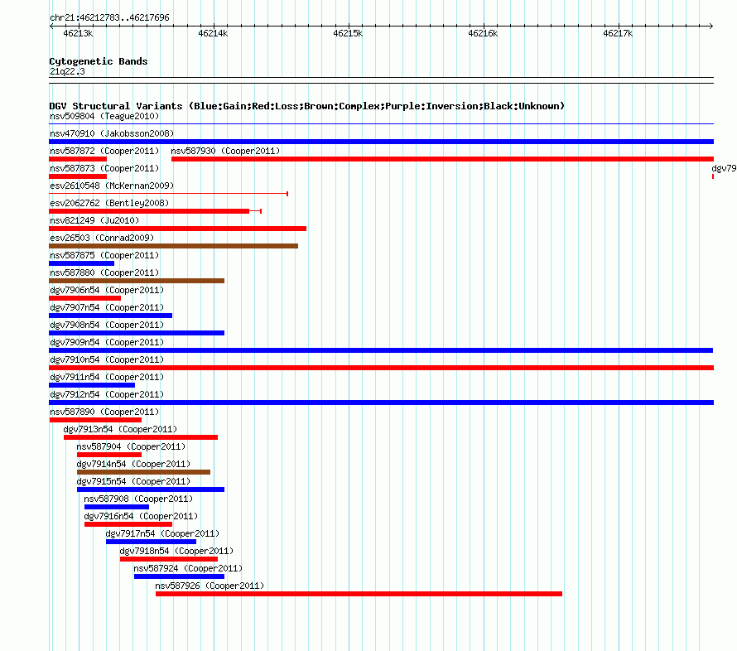Click the nsv509804 (Teague2010) variant label
The image size is (737, 651).
click(x=104, y=116)
